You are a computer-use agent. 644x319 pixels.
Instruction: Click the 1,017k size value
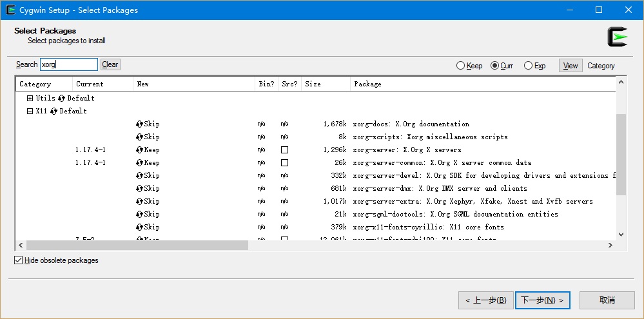pyautogui.click(x=335, y=201)
